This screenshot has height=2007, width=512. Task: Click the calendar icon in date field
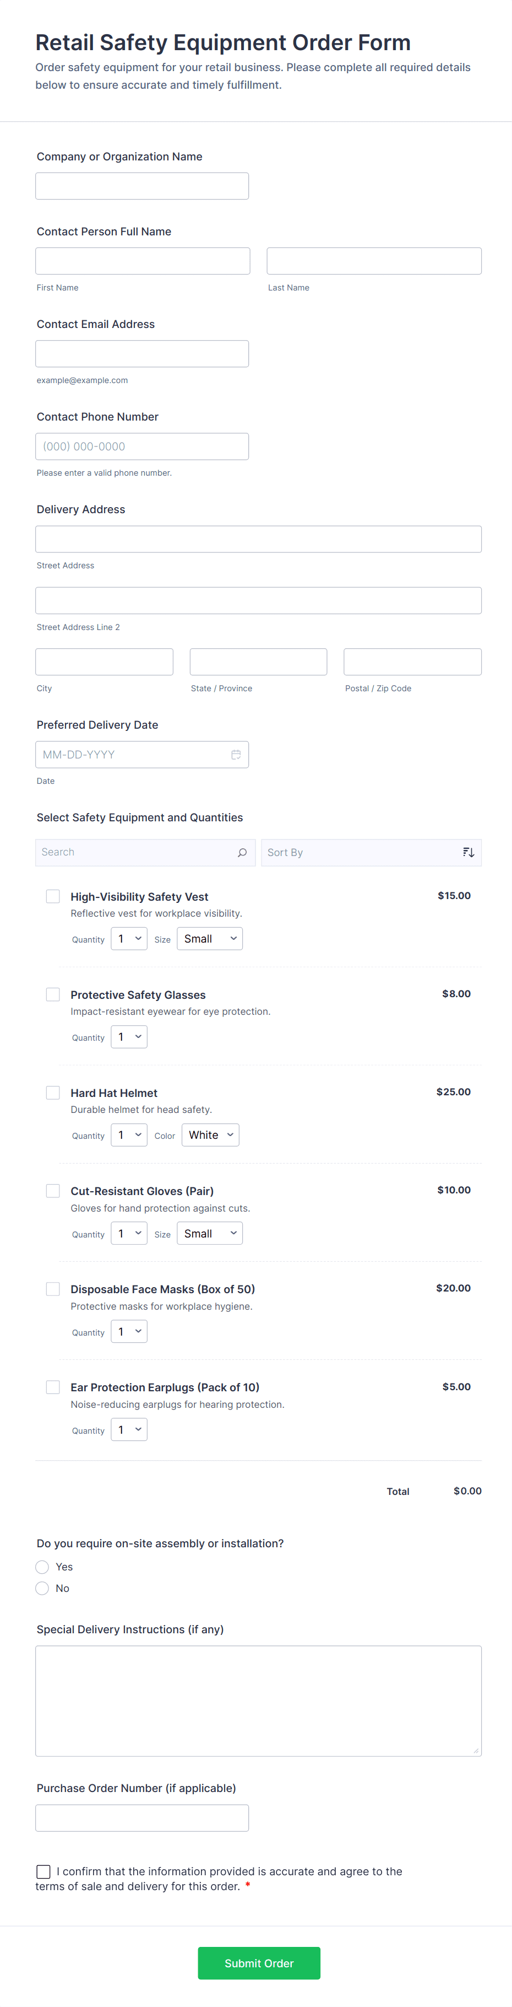pos(236,754)
